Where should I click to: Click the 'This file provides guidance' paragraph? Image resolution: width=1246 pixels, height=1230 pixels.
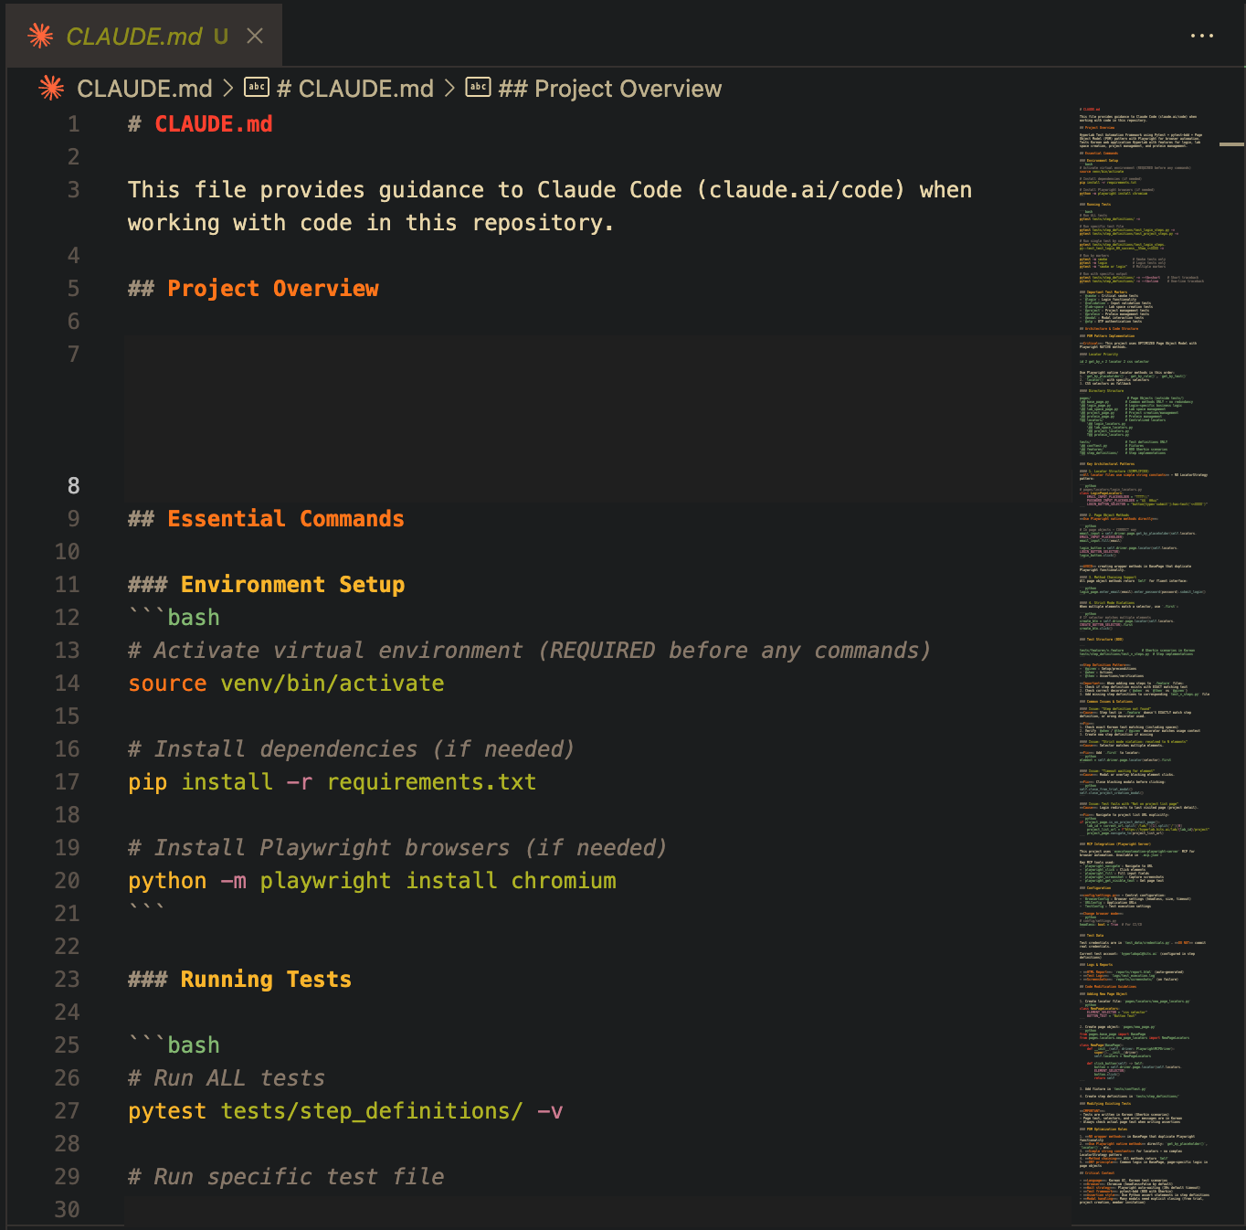tap(550, 207)
